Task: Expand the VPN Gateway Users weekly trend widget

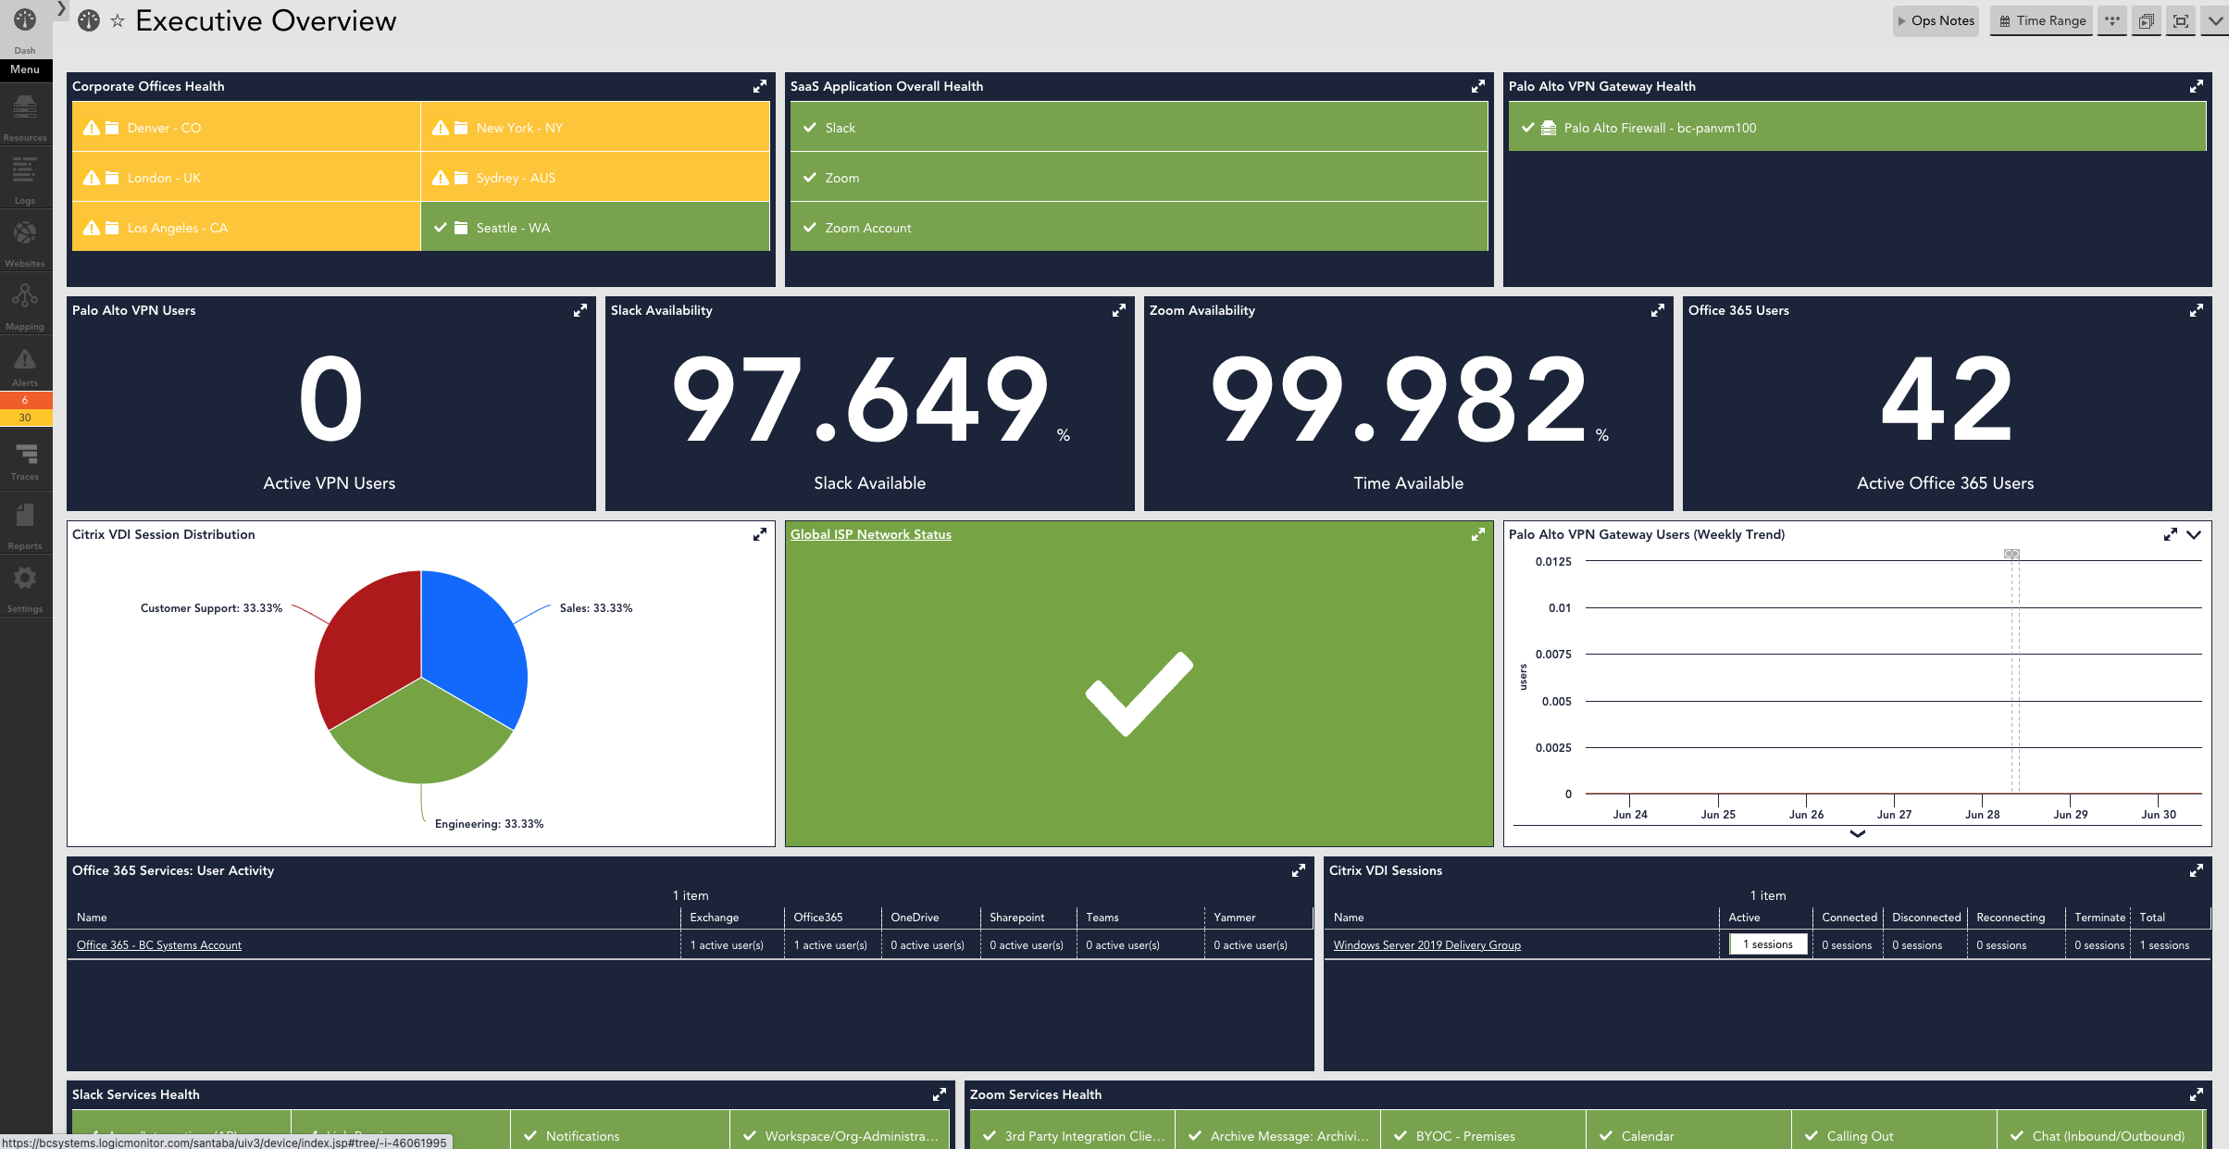Action: (x=2171, y=534)
